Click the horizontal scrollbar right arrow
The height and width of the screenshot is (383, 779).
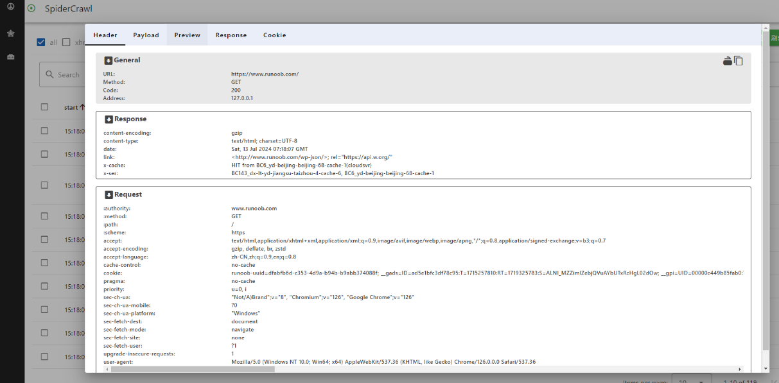740,370
